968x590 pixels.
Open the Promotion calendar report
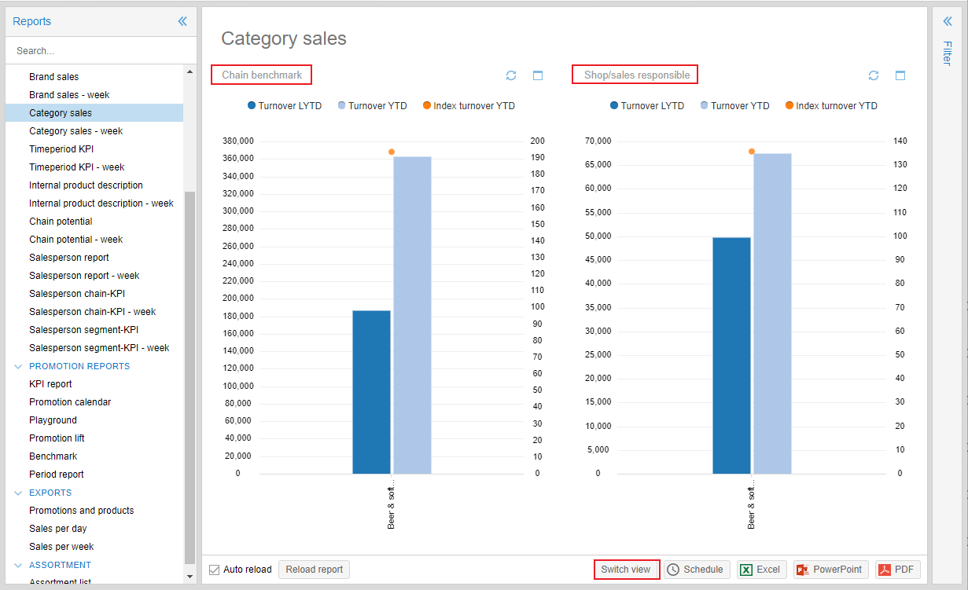(x=70, y=401)
